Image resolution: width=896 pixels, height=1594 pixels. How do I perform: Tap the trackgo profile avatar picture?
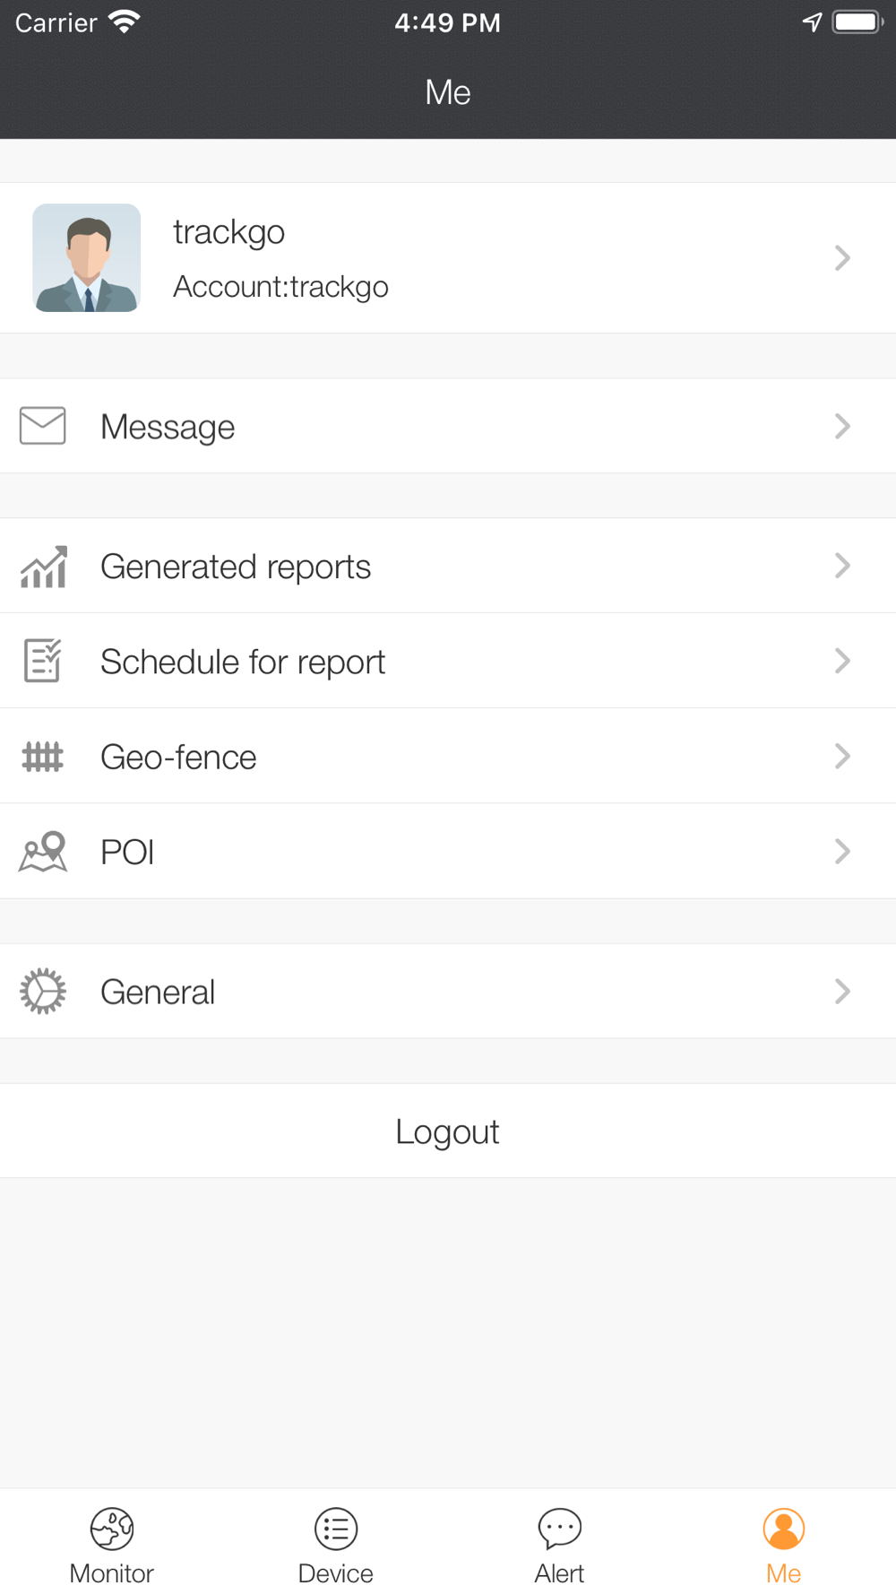[87, 258]
